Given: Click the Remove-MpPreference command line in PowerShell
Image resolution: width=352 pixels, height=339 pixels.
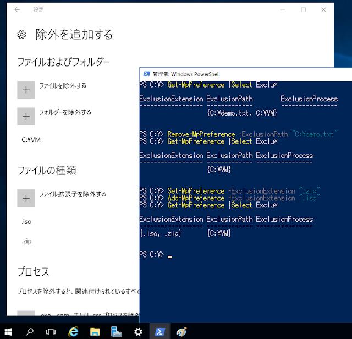Looking at the screenshot, I should tap(238, 134).
